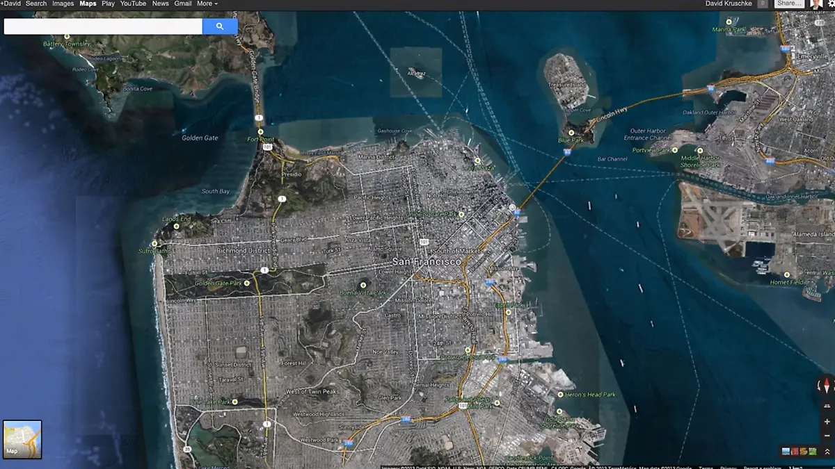Click the compass needle to reset north
This screenshot has height=469, width=835.
(x=826, y=386)
